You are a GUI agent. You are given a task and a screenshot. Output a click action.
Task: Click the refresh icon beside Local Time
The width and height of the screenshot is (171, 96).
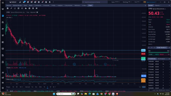(149, 90)
